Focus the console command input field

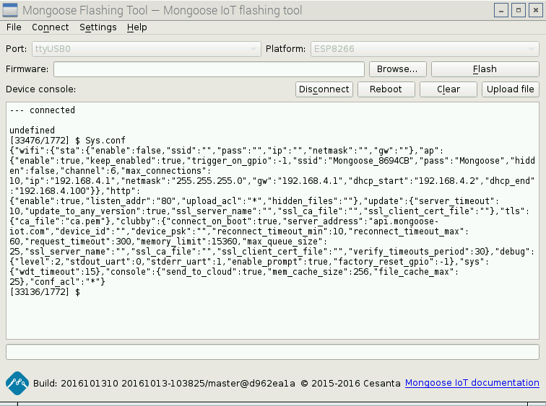(x=272, y=352)
